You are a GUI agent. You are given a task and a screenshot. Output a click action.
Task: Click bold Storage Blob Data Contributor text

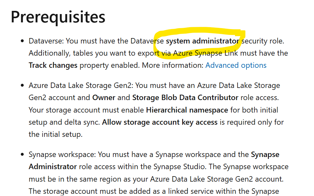tap(185, 98)
